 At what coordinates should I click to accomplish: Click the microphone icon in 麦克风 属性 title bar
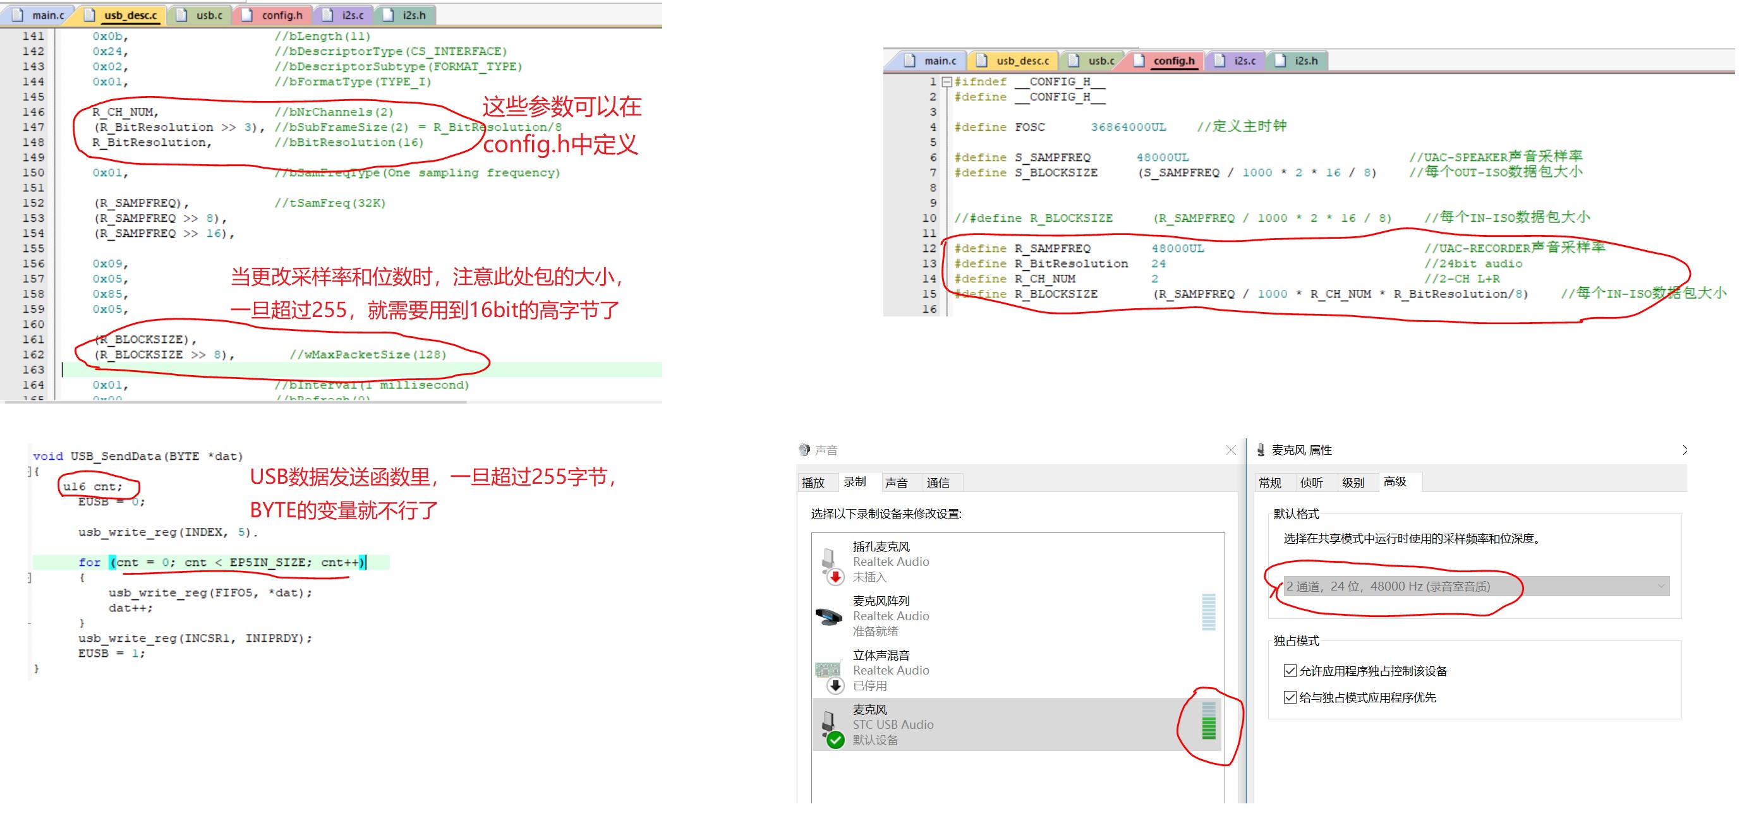click(x=1261, y=450)
